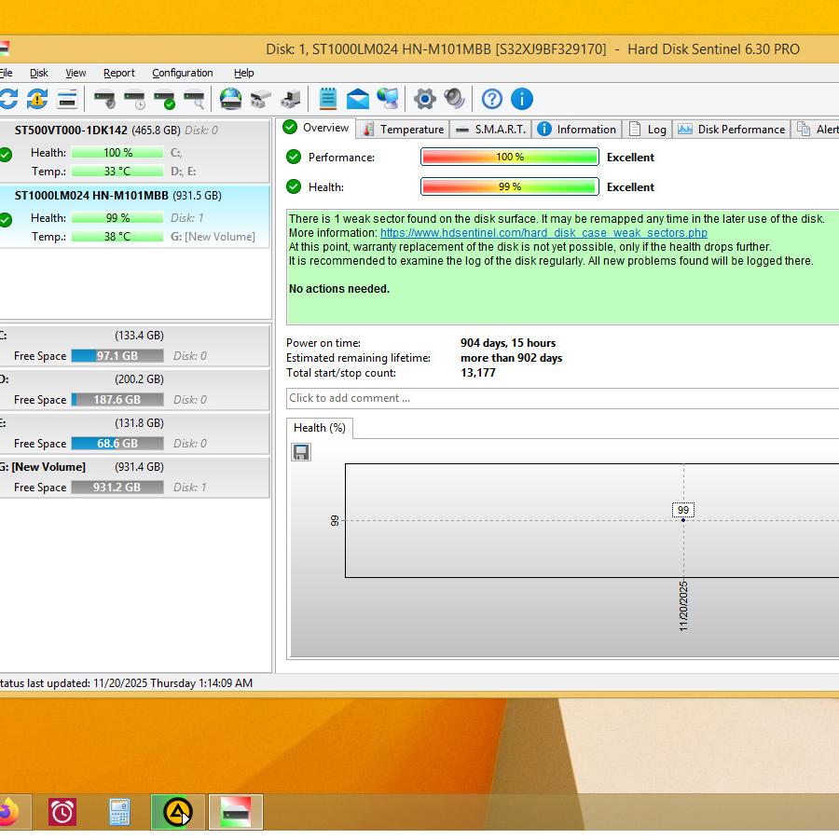839x839 pixels.
Task: Click the refresh disk status icon
Action: pos(8,99)
